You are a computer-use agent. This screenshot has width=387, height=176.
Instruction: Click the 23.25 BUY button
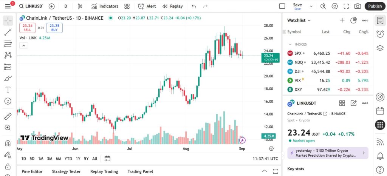pyautogui.click(x=54, y=28)
